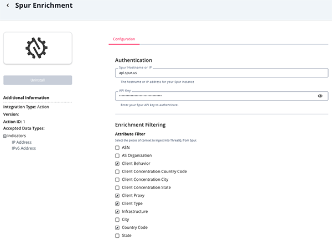
Task: Click 'Select the pieces of context' description
Action: tap(156, 140)
